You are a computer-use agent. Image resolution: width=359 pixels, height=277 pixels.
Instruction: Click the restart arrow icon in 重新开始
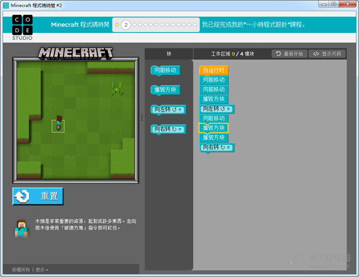coord(278,54)
